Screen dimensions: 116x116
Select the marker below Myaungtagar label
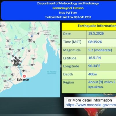click(x=10, y=49)
